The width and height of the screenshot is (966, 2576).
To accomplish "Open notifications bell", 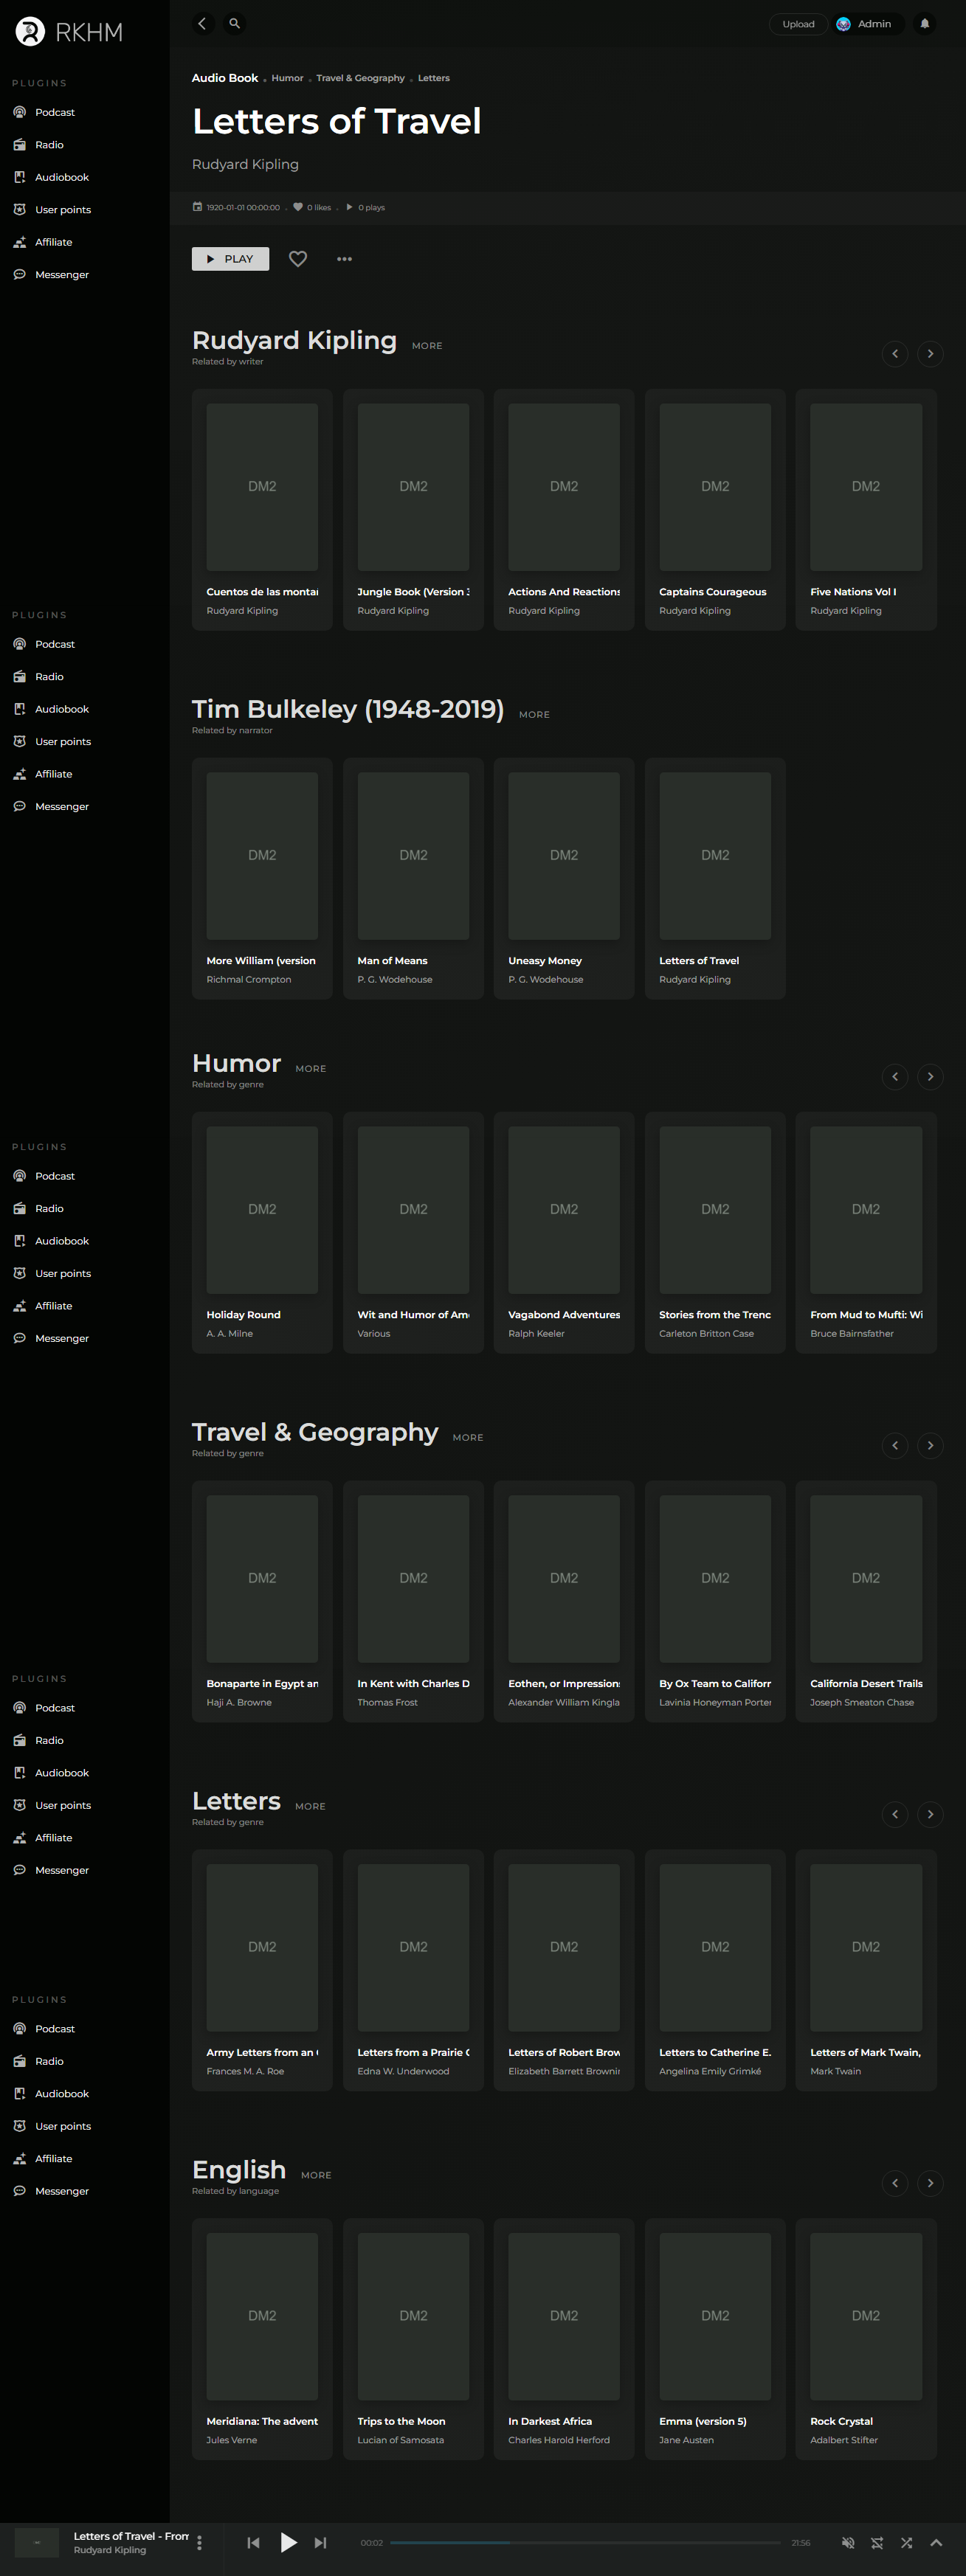I will pyautogui.click(x=924, y=24).
